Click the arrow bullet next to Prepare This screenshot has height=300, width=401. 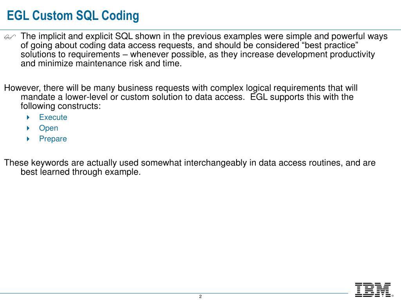28,139
